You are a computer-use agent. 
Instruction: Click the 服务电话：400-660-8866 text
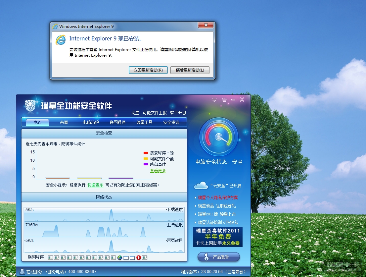[71, 272]
